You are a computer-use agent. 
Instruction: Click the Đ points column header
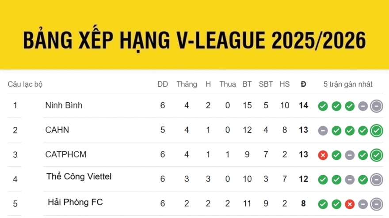point(303,84)
